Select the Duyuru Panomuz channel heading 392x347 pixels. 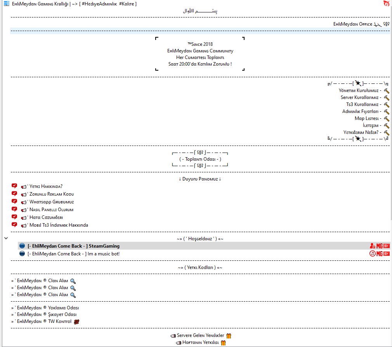pos(200,179)
